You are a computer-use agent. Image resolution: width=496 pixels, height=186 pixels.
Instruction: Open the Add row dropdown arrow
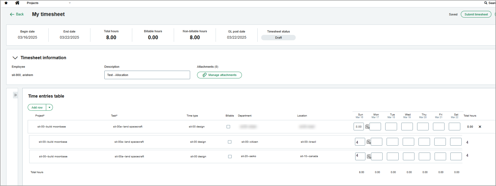tap(50, 107)
